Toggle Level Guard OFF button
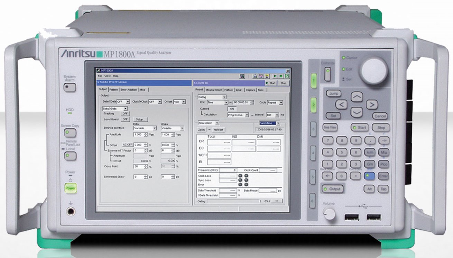The width and height of the screenshot is (453, 258). (125, 119)
